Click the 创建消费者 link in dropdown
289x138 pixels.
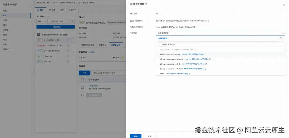tap(163, 38)
